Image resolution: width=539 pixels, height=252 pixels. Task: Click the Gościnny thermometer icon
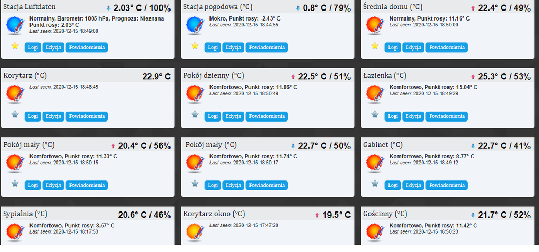tap(375, 232)
